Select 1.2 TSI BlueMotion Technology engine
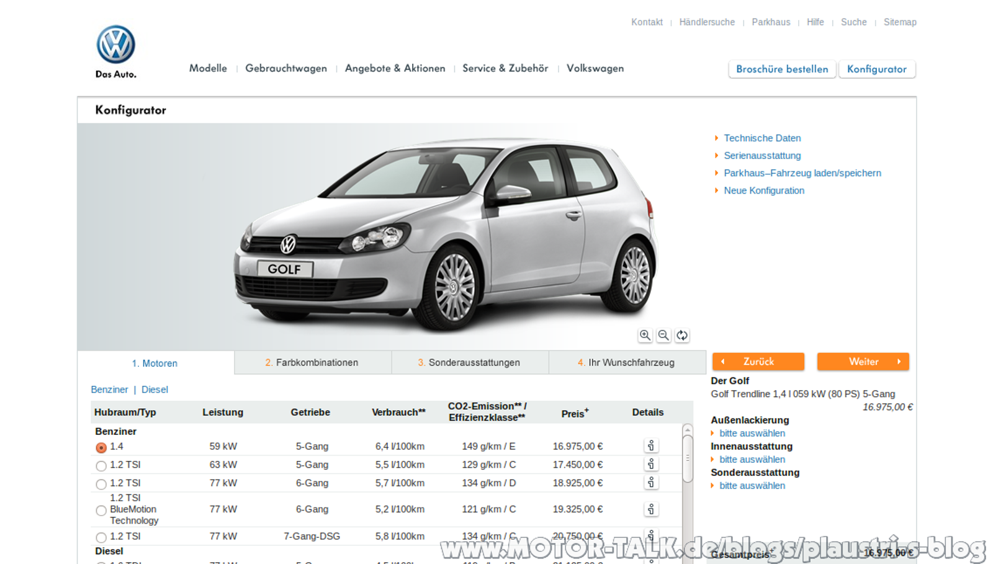This screenshot has height=564, width=993. click(101, 511)
